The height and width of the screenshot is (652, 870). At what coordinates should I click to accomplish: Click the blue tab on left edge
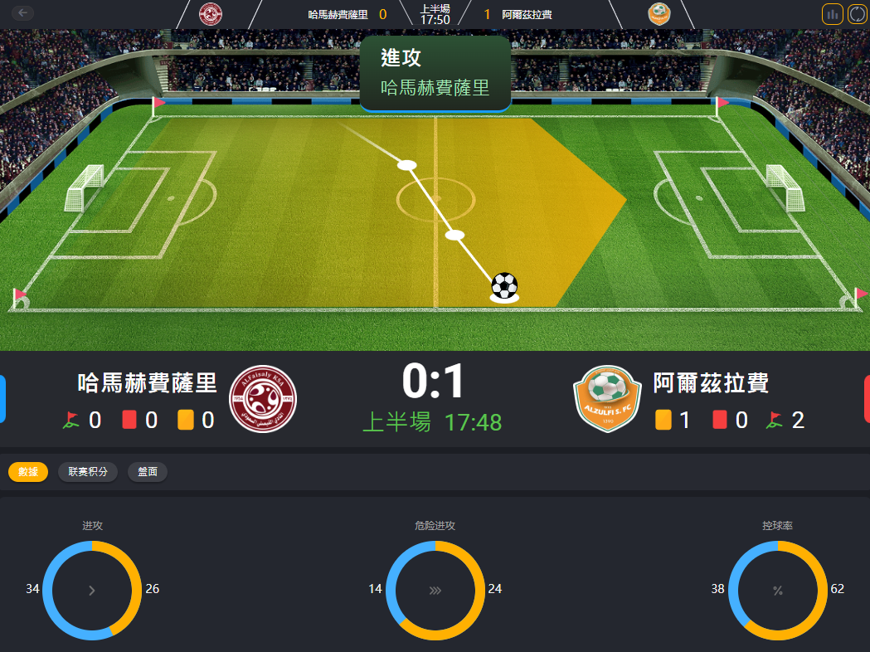tap(2, 398)
